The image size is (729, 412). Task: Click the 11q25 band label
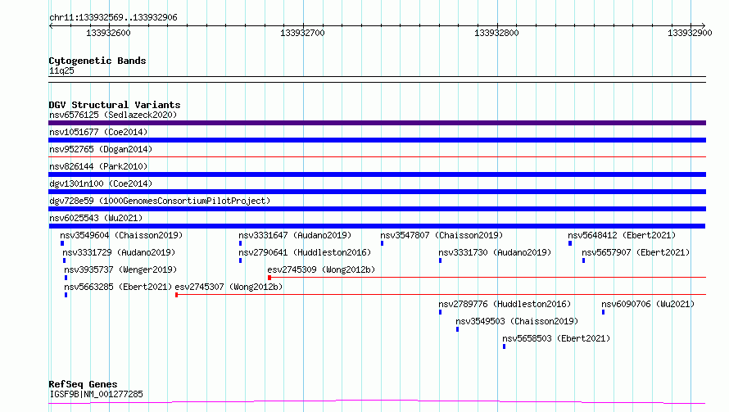coord(61,70)
